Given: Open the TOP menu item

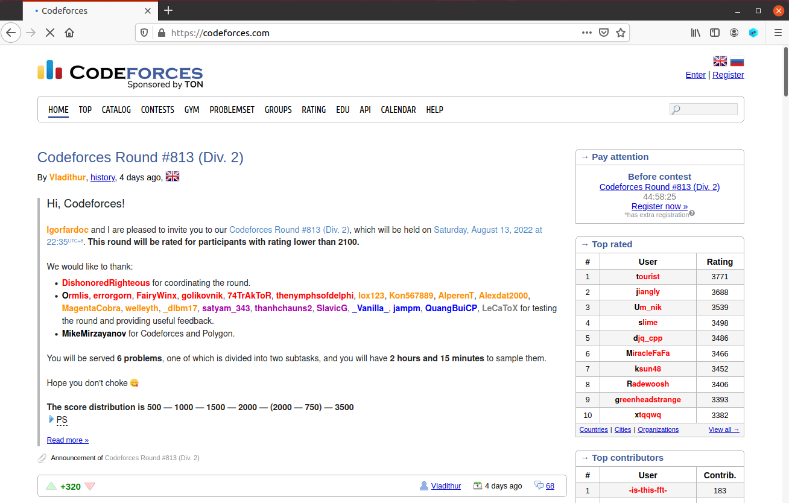Looking at the screenshot, I should pyautogui.click(x=85, y=110).
